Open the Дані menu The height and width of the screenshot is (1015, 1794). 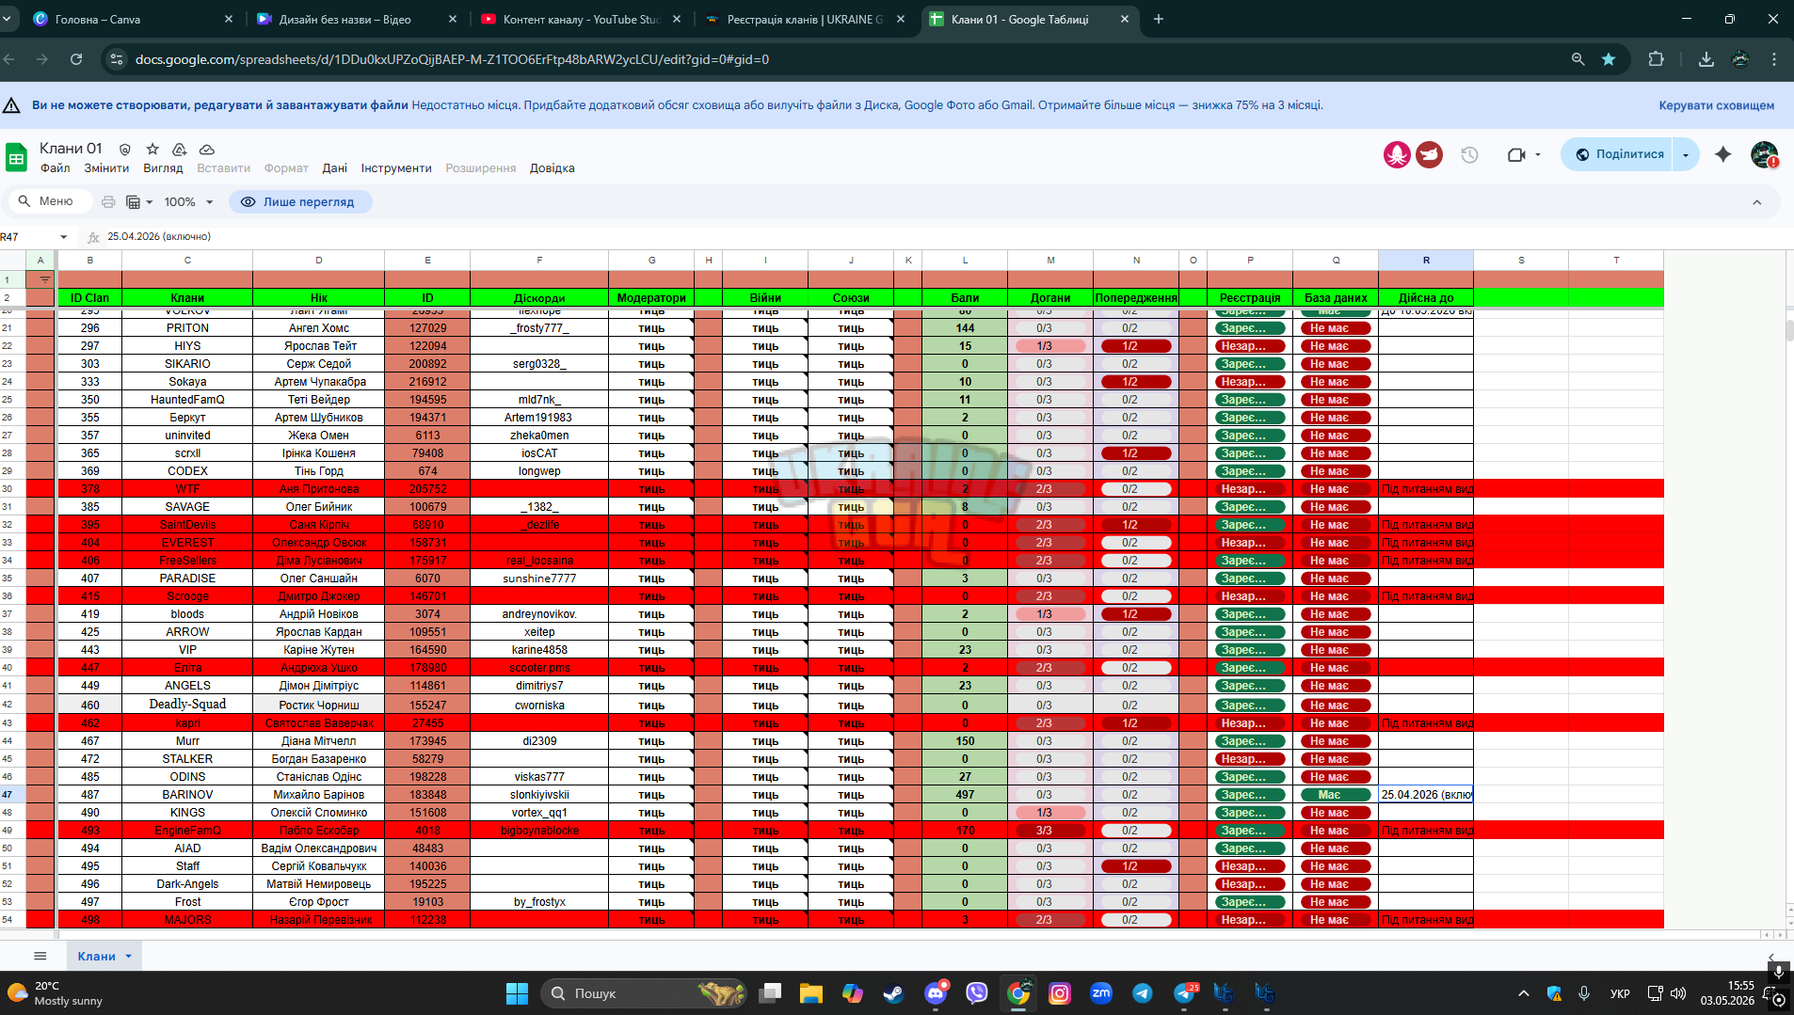[334, 168]
